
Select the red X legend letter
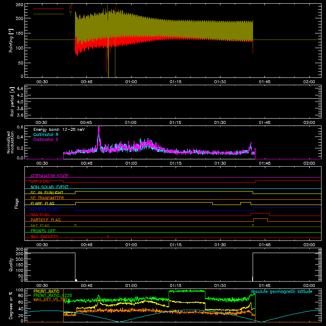tap(70, 7)
